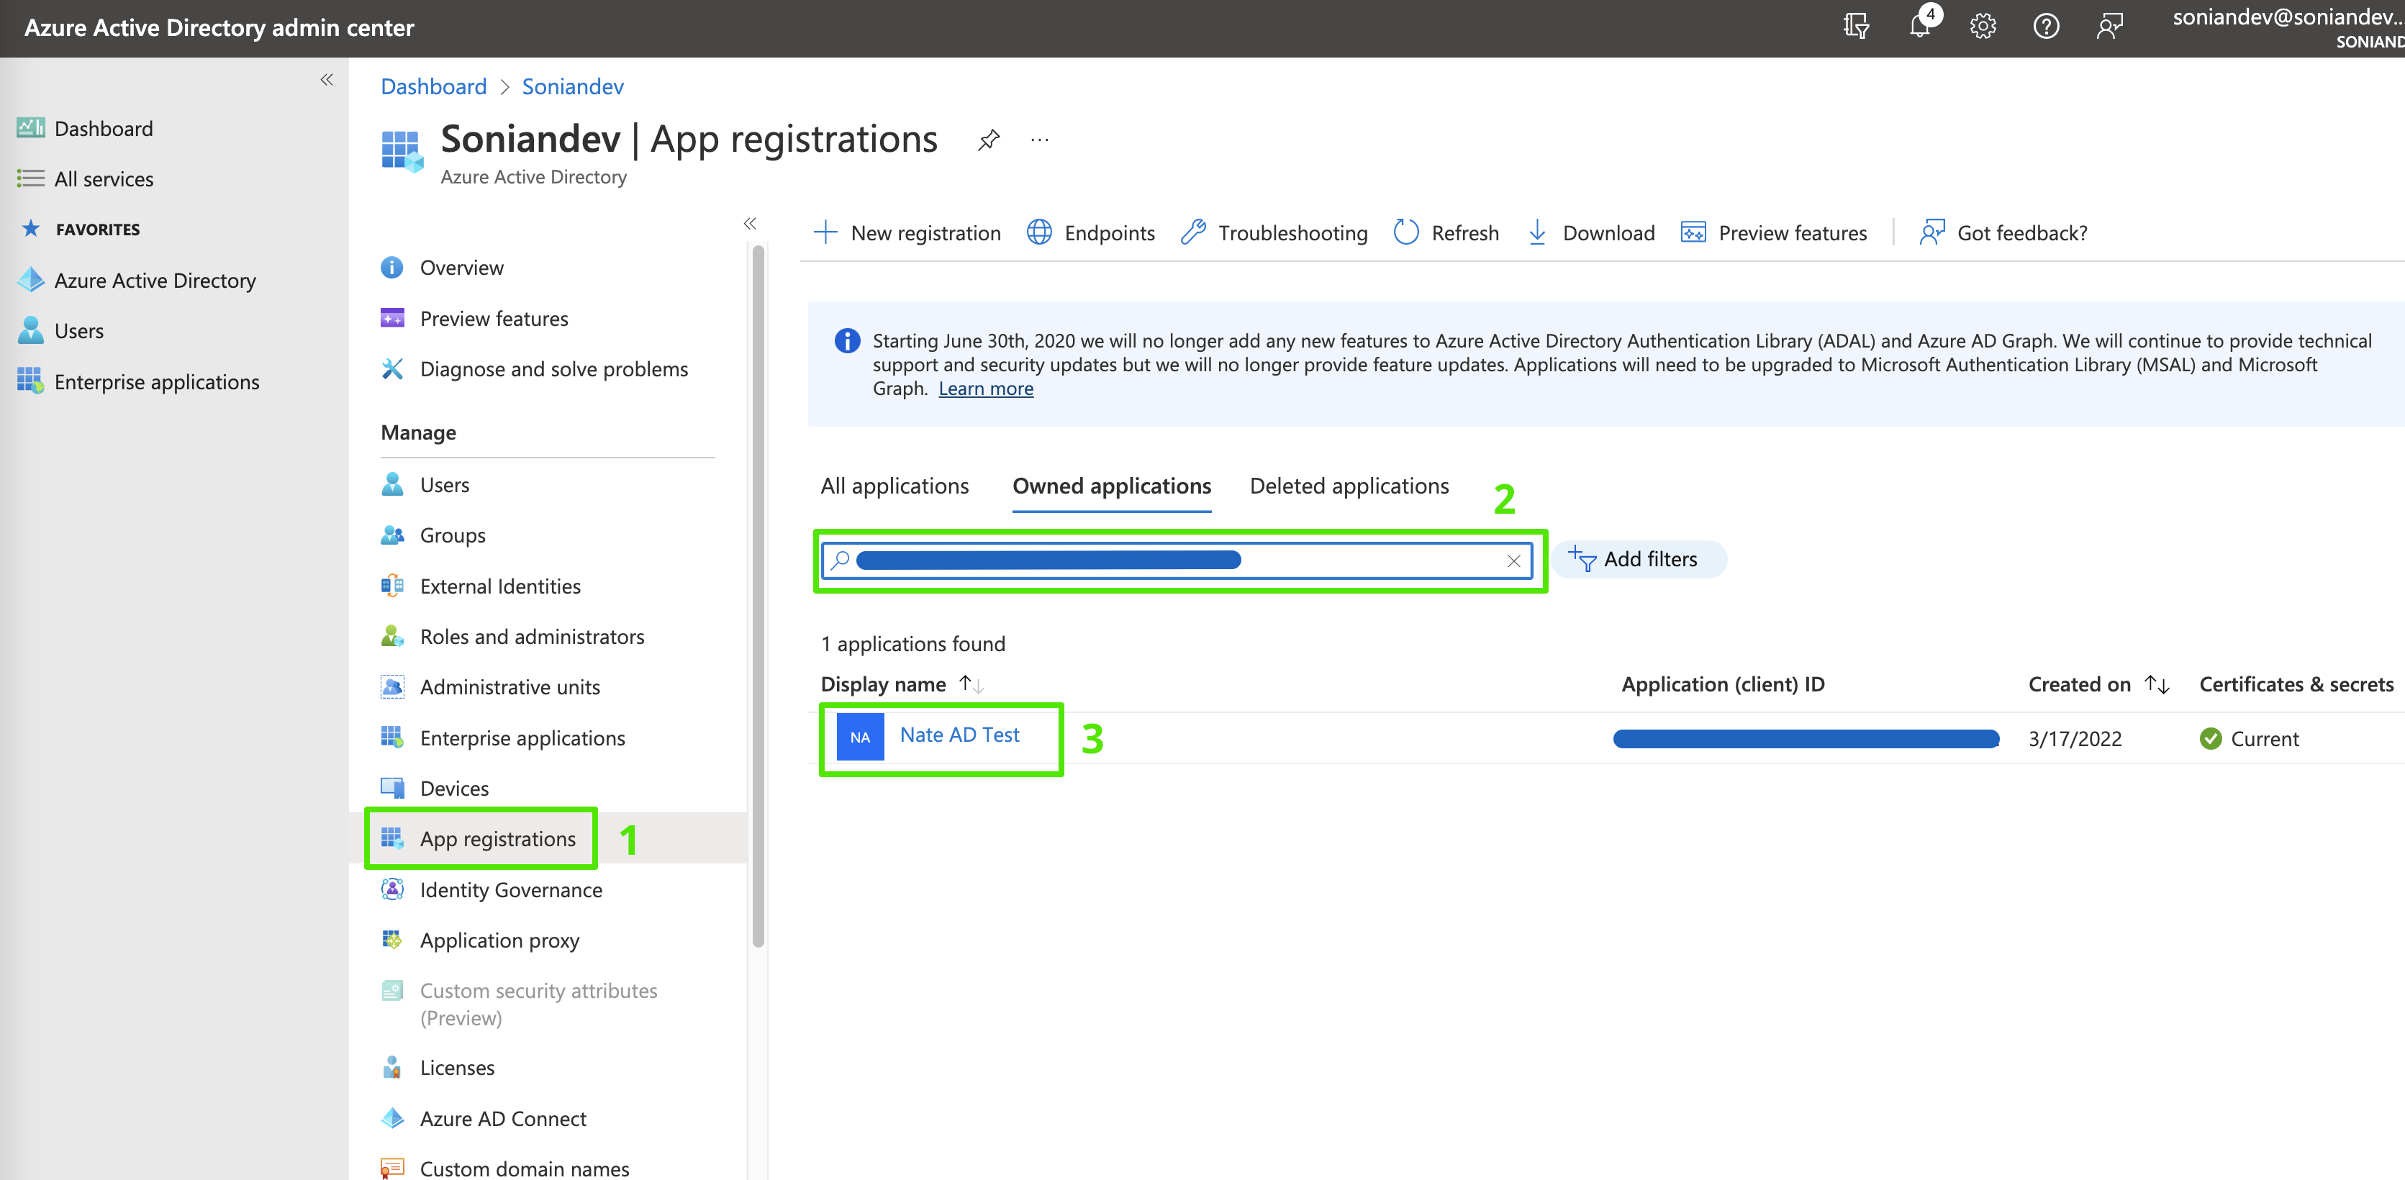Click Troubleshooting in the toolbar
Image resolution: width=2405 pixels, height=1180 pixels.
click(1274, 232)
